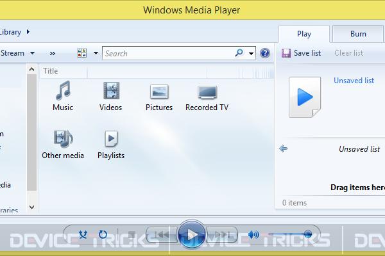This screenshot has width=385, height=256.
Task: Open the Playlists category
Action: click(111, 145)
